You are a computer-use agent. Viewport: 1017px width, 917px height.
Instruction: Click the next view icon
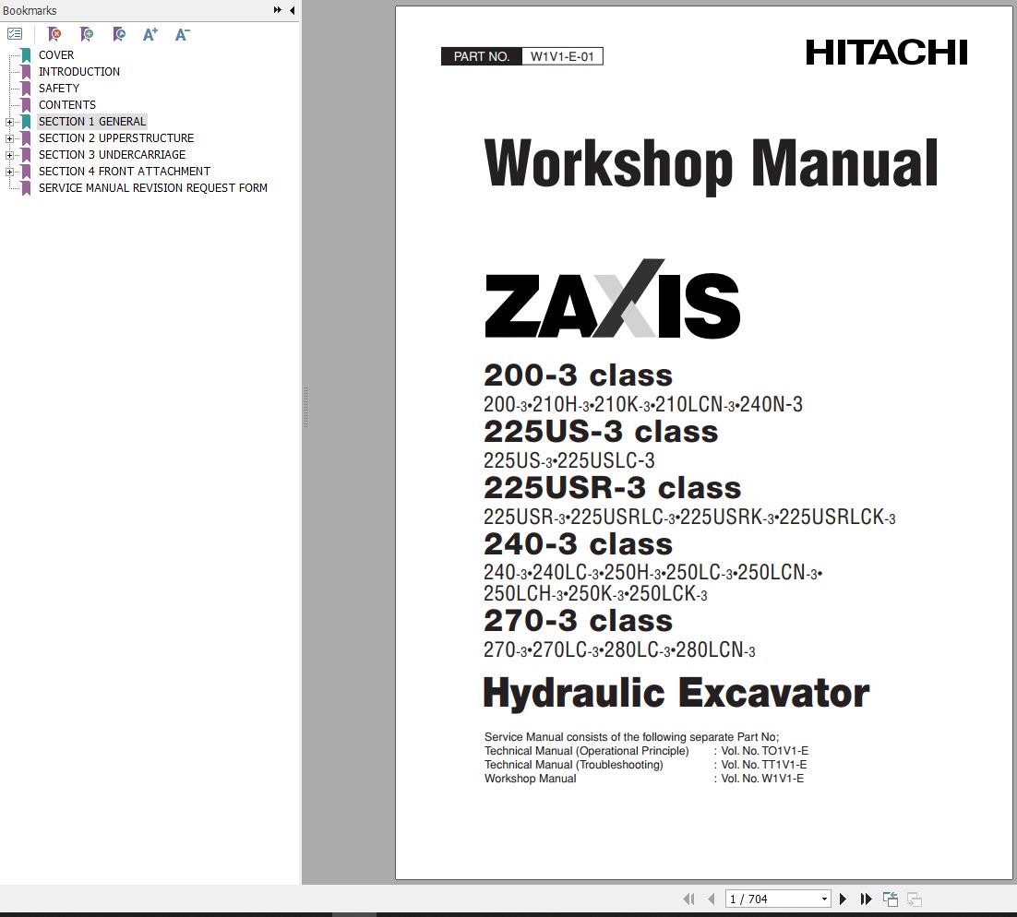tap(915, 899)
